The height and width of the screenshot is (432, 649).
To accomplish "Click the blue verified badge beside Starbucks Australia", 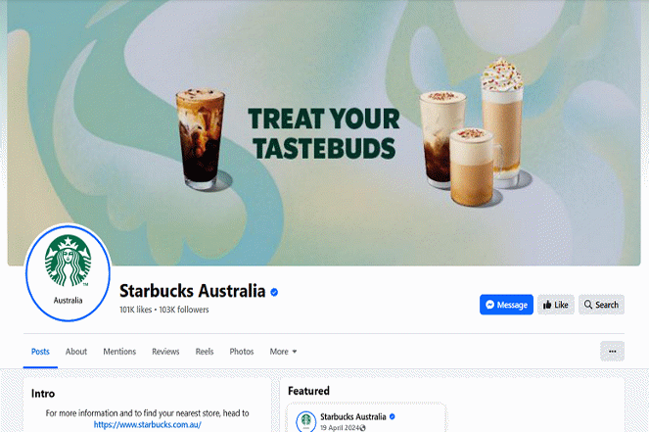I will [274, 292].
